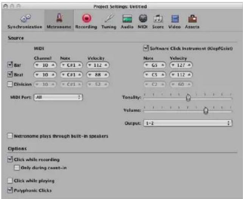The width and height of the screenshot is (243, 199).
Task: Open Recording settings red record icon
Action: [x=87, y=18]
